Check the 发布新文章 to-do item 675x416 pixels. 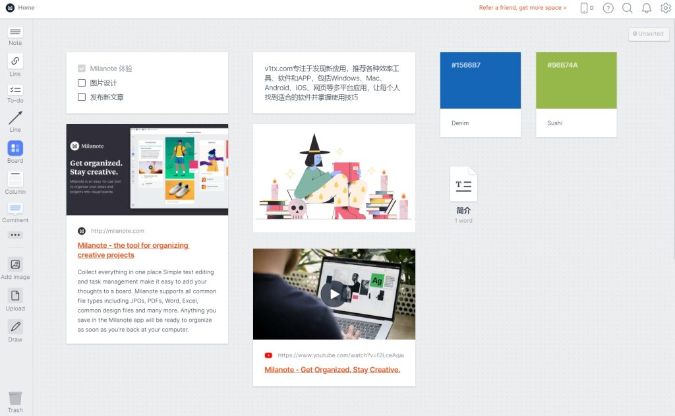pos(81,97)
